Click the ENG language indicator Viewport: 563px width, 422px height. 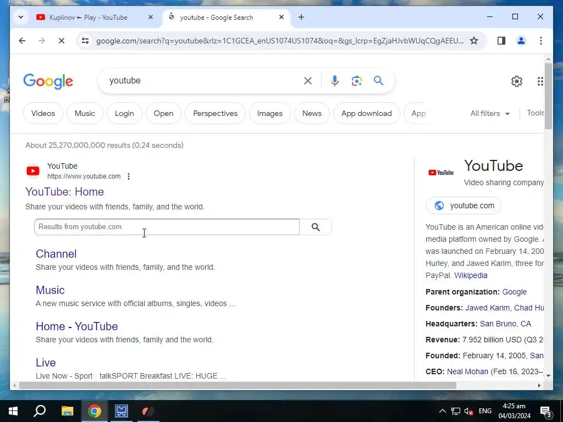coord(485,411)
